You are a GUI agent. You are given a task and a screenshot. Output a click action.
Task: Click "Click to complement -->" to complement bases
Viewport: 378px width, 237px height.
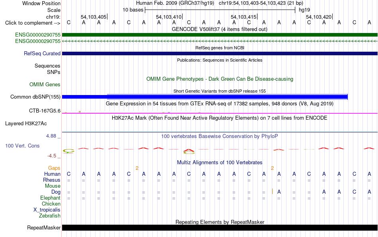[x=33, y=23]
